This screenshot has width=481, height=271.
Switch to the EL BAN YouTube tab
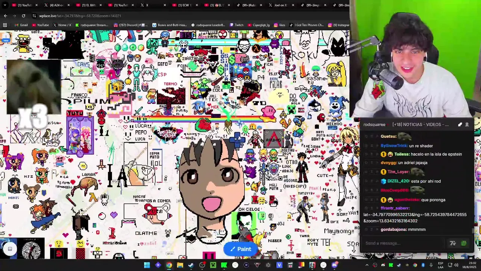pyautogui.click(x=89, y=5)
